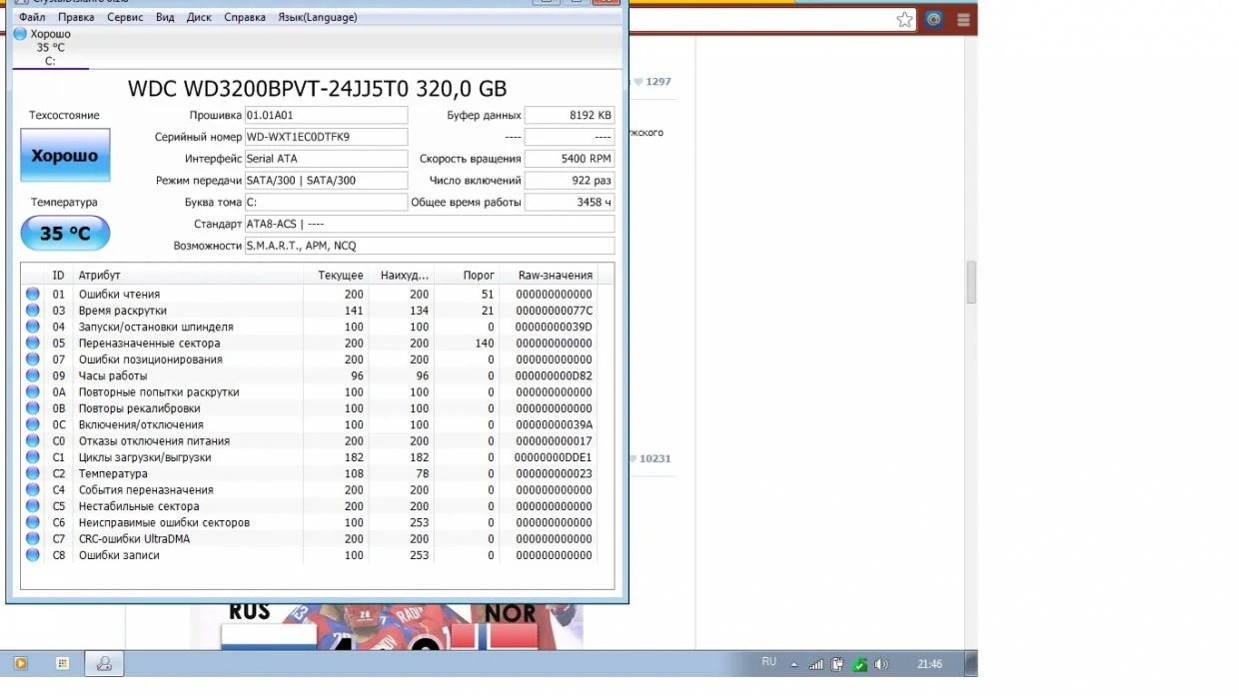Open the Вид menu
Viewport: 1239px width, 696px height.
pos(165,17)
